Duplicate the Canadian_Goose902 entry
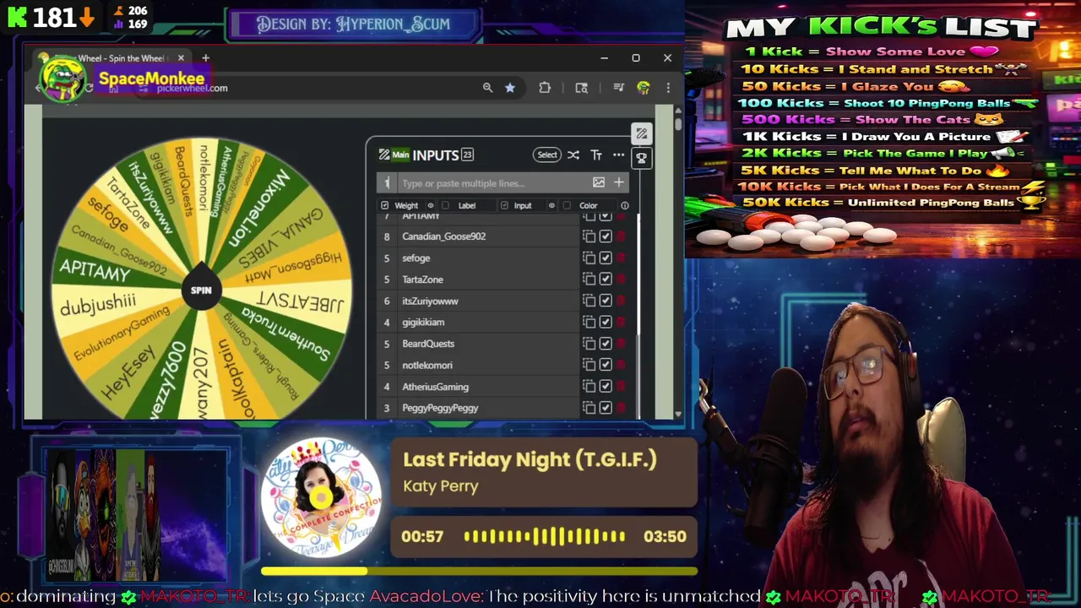Screen dimensions: 1081x608 coord(589,236)
